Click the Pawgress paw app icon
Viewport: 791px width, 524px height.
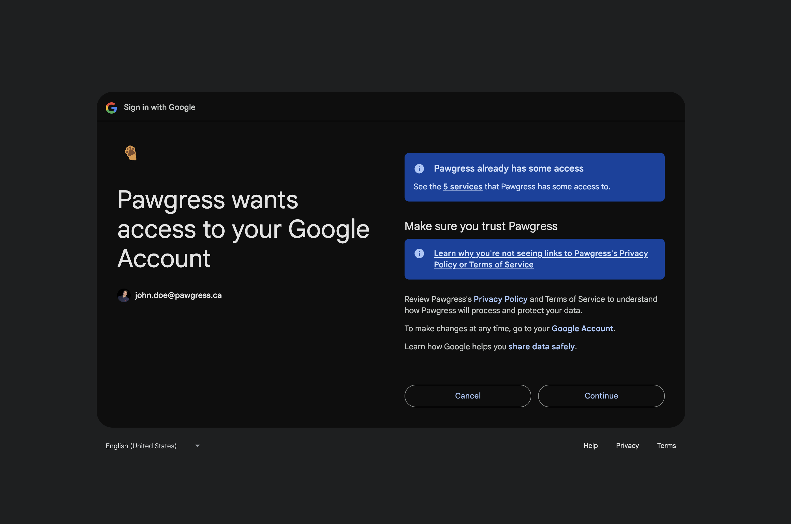(131, 153)
